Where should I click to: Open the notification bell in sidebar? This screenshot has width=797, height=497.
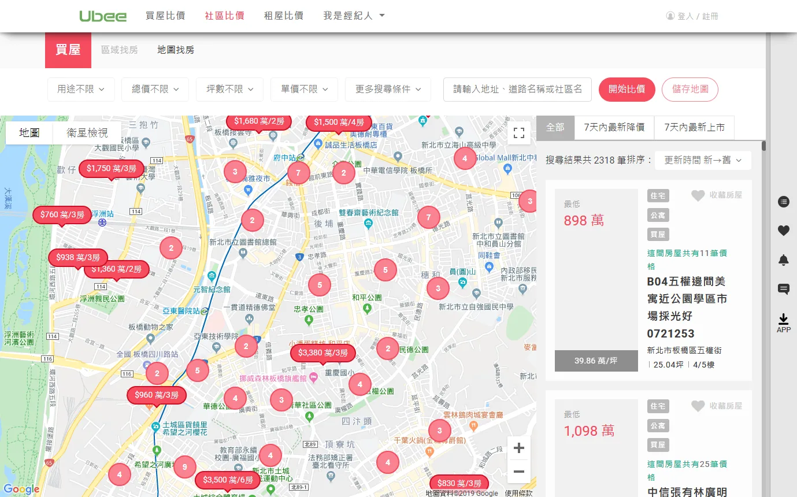[x=784, y=260]
